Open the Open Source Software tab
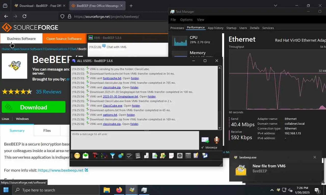 [64, 39]
